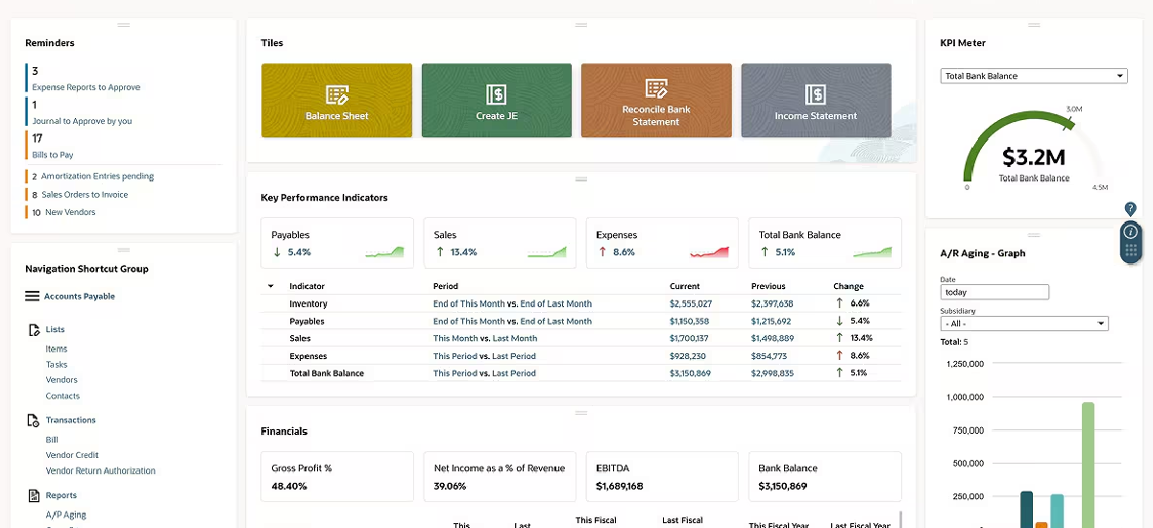1153x528 pixels.
Task: Open Sales Orders to Invoice reminder
Action: pos(85,195)
